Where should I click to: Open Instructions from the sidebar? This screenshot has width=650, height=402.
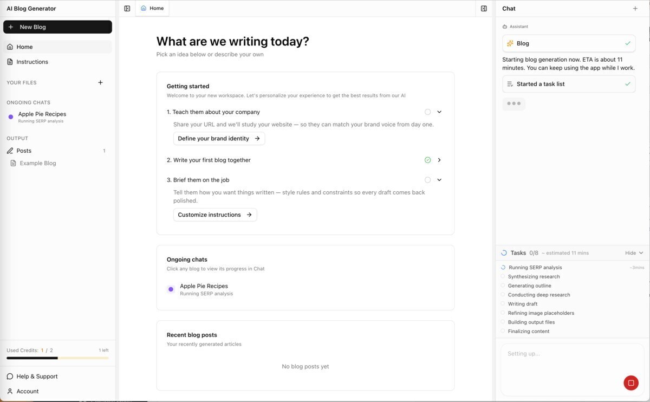point(31,61)
